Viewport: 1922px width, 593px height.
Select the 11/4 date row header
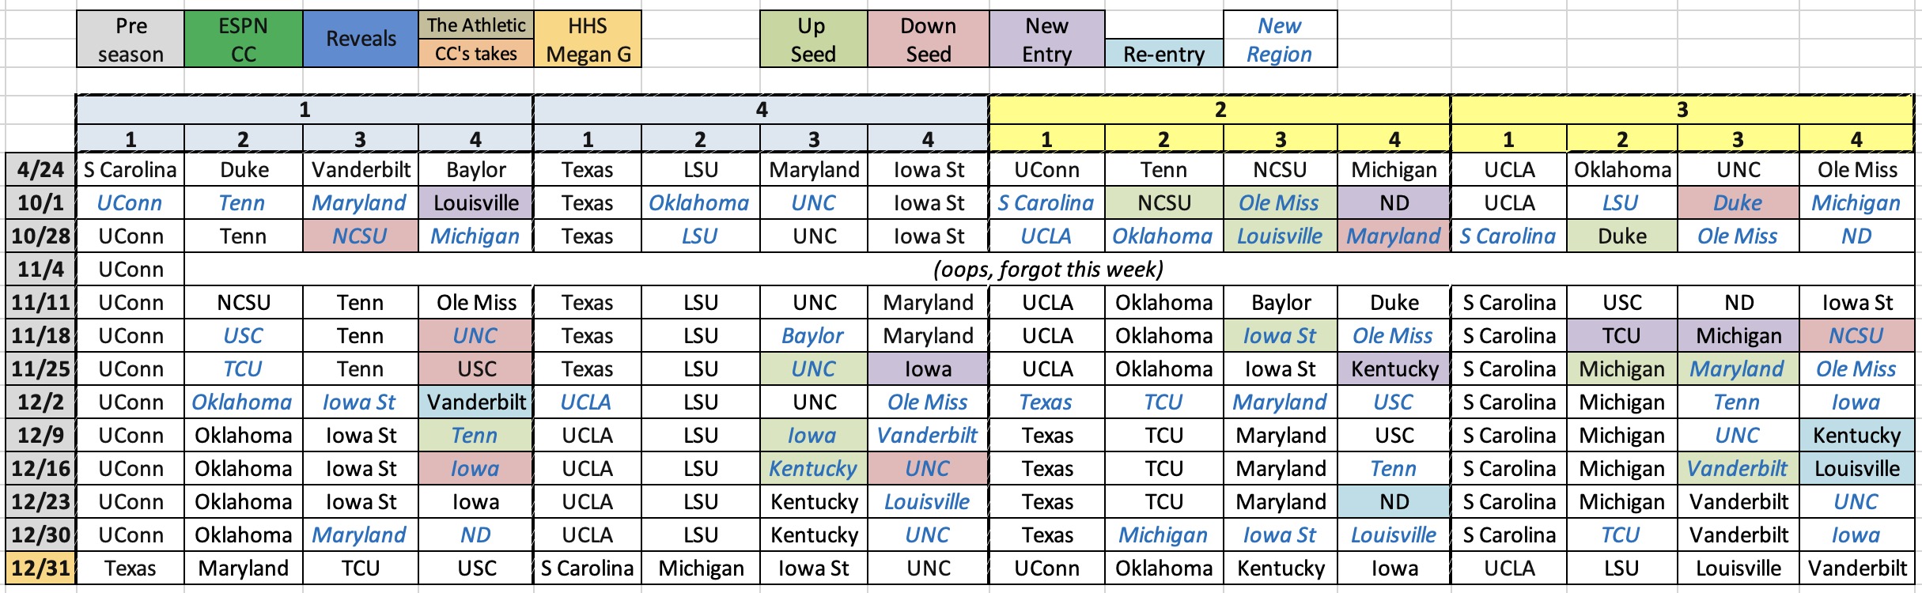pos(40,270)
